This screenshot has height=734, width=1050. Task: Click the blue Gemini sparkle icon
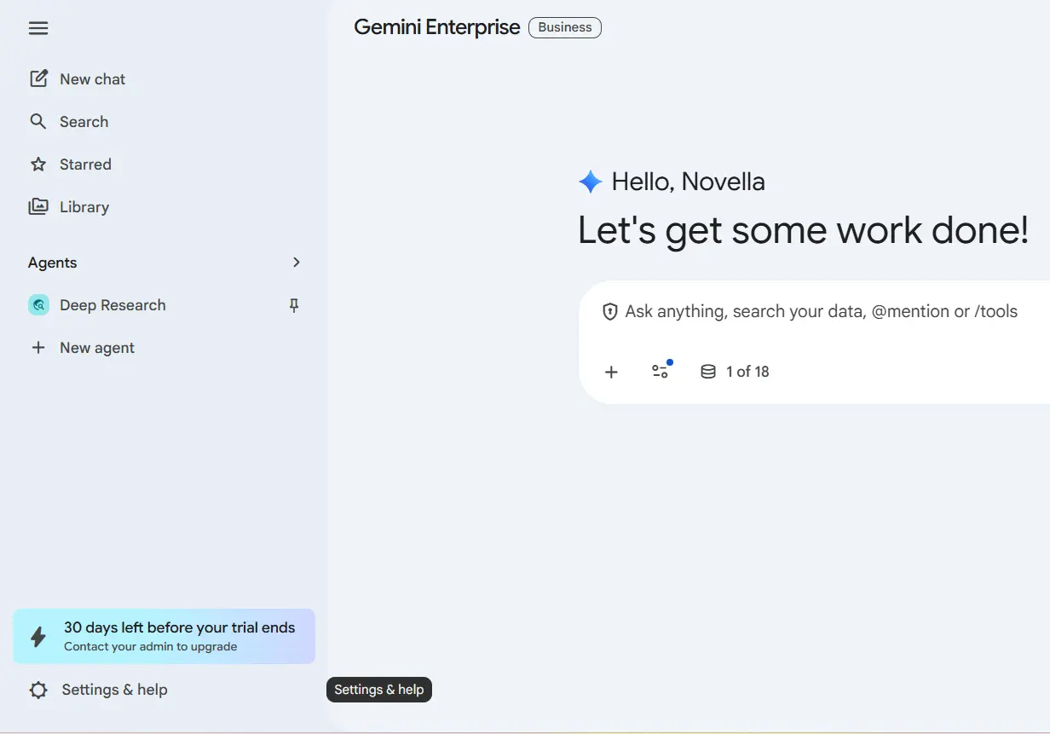coord(590,181)
